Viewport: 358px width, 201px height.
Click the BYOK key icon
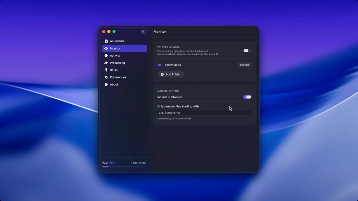click(x=106, y=70)
